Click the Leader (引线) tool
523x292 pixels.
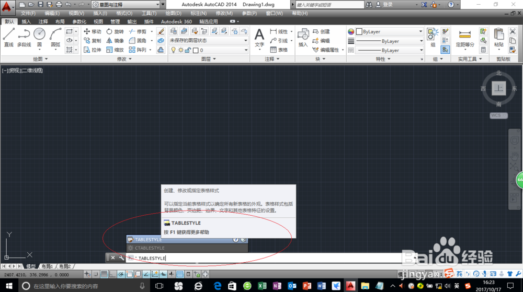[279, 41]
